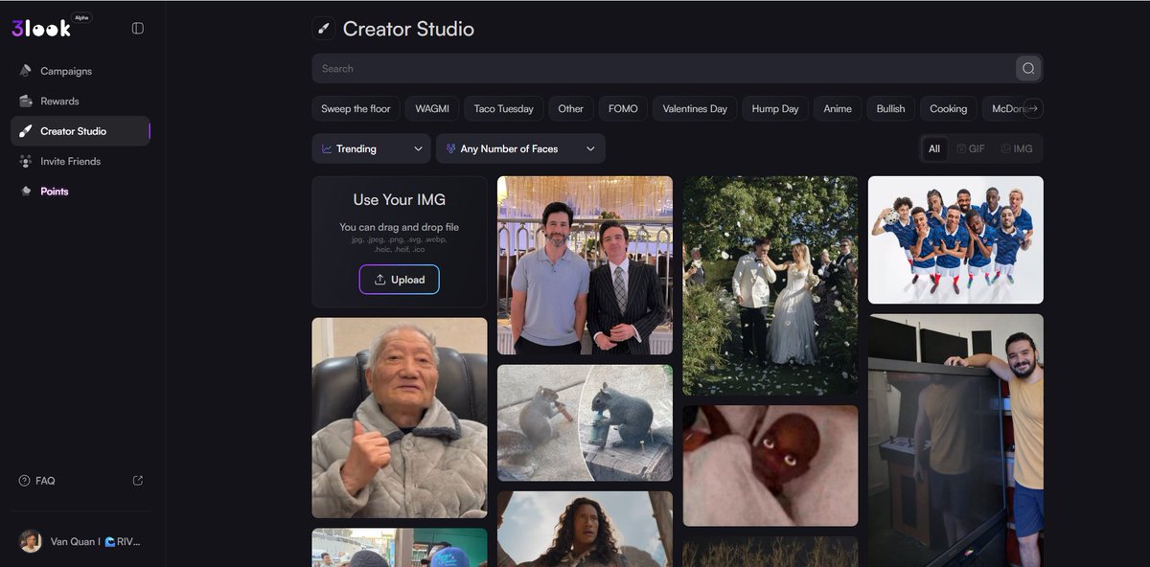Click the Use Your IMG heading
This screenshot has width=1150, height=567.
tap(400, 200)
